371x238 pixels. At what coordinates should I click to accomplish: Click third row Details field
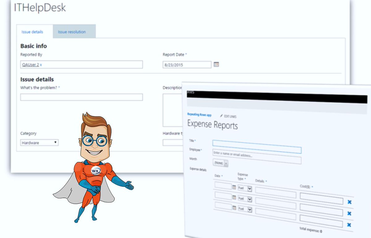pyautogui.click(x=276, y=214)
